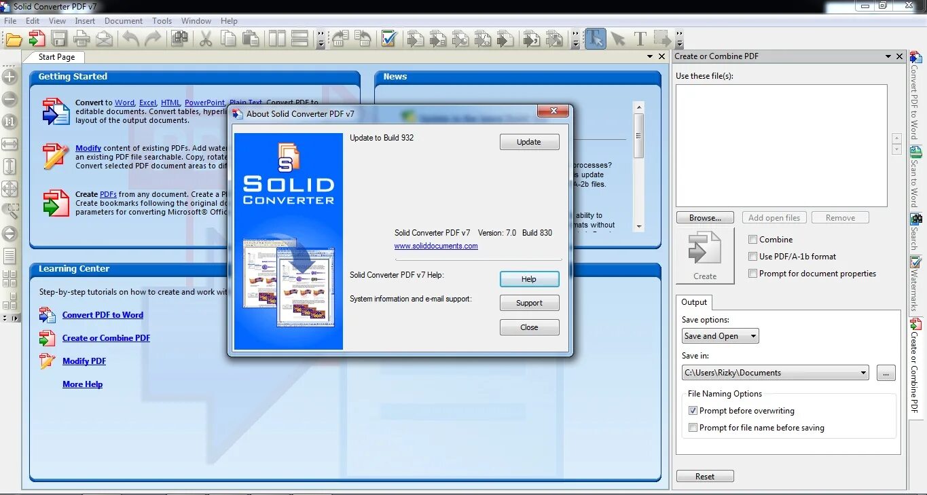Click the Redo arrow icon

tap(153, 39)
